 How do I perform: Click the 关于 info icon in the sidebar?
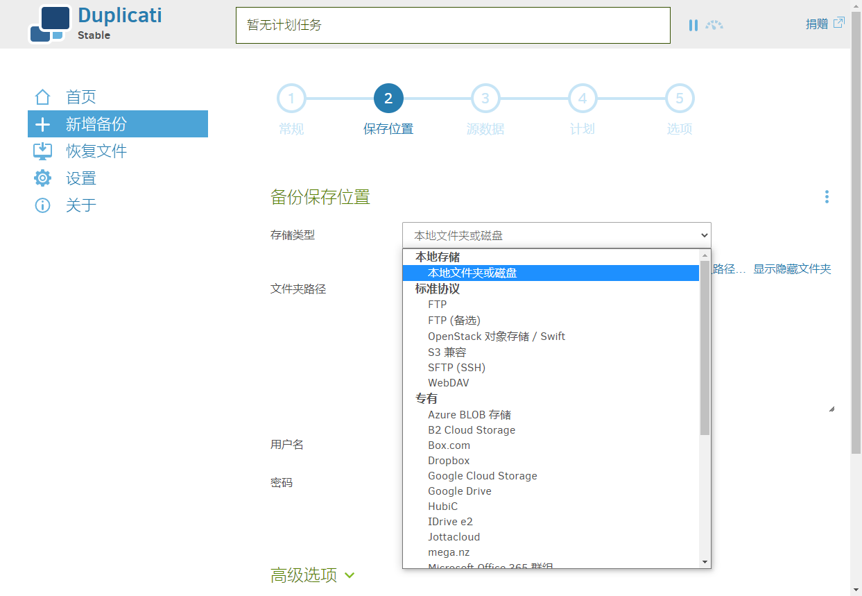42,205
